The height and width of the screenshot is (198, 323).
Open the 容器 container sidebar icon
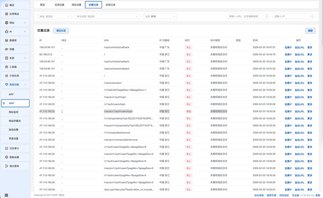6,49
